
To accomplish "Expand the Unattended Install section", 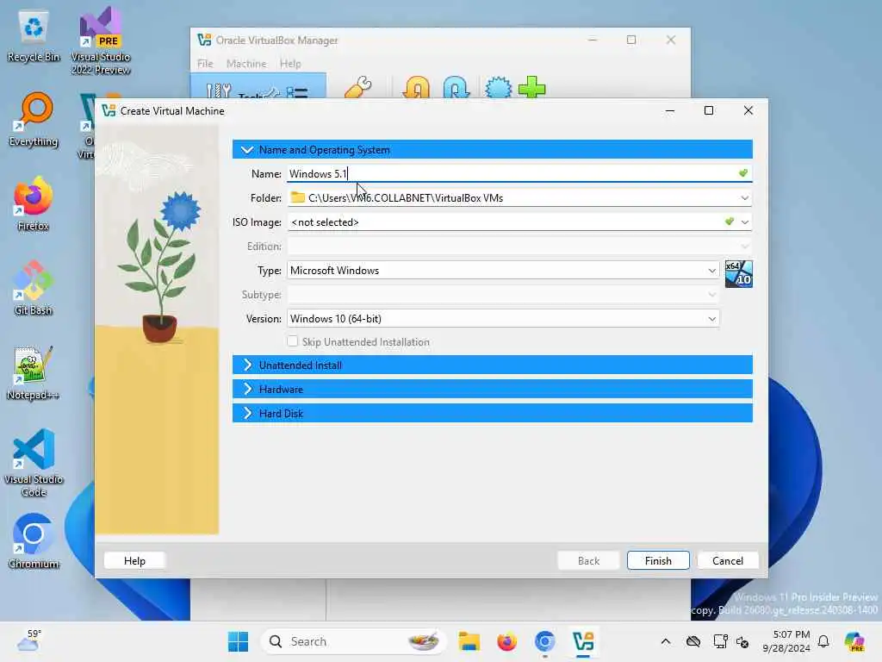I will pos(492,365).
